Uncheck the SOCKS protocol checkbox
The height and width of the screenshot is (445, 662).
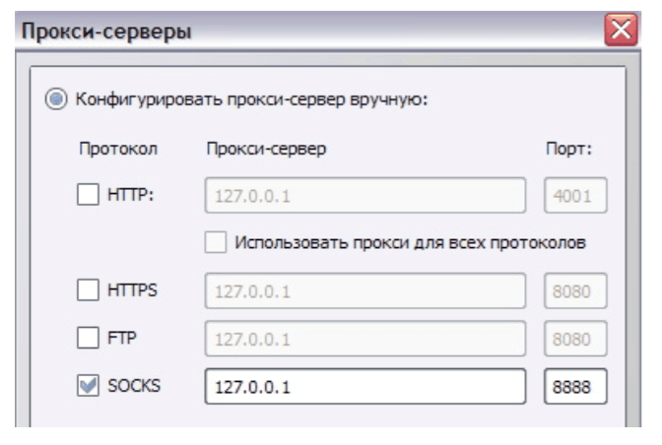click(x=89, y=386)
